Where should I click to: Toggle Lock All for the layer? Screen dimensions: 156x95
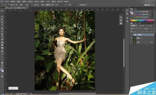tap(142, 32)
